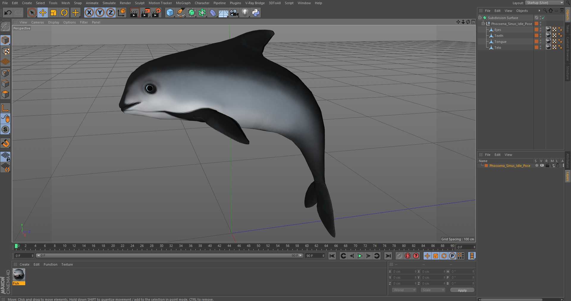Add a Cube primitive object
This screenshot has height=301, width=571.
(170, 12)
